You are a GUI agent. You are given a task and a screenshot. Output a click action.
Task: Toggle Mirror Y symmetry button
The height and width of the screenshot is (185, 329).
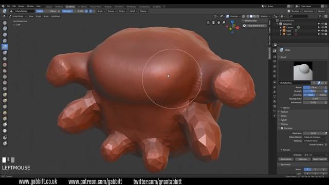coord(315,169)
